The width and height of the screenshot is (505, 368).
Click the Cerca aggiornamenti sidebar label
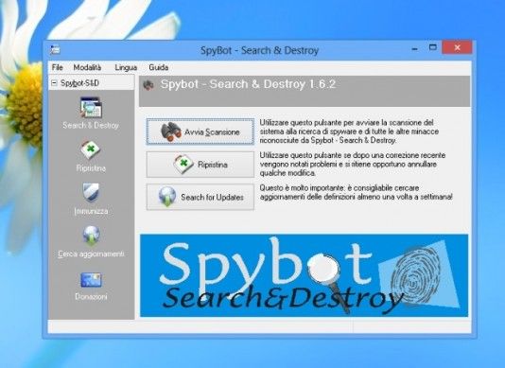pyautogui.click(x=91, y=254)
